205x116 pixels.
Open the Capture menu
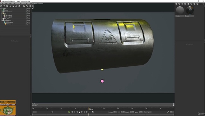pyautogui.click(x=24, y=3)
